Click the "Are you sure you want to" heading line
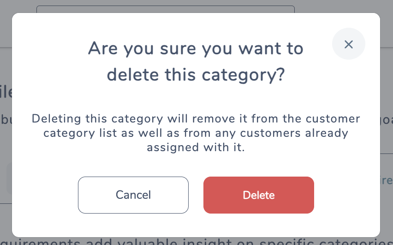This screenshot has height=245, width=393. tap(196, 49)
